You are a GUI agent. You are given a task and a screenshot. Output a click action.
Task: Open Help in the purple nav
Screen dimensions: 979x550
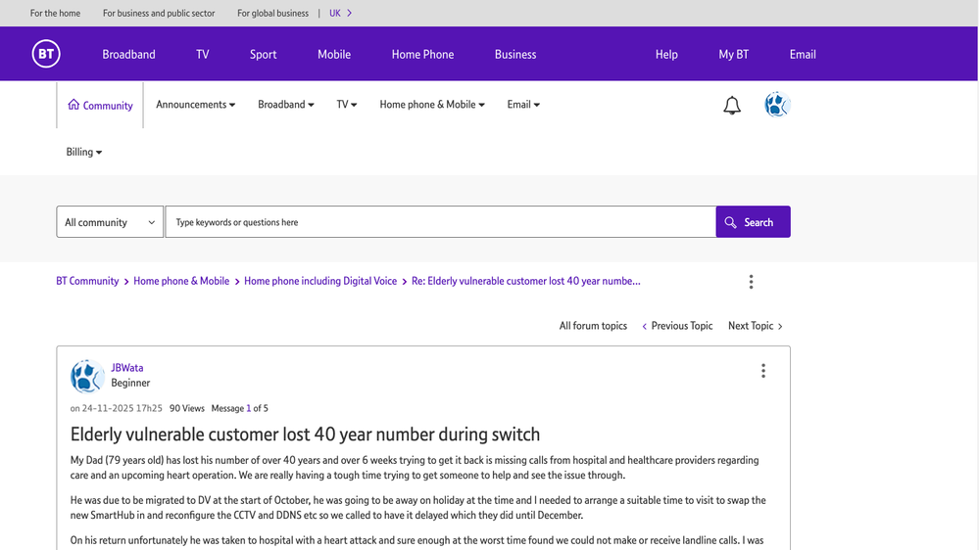666,54
